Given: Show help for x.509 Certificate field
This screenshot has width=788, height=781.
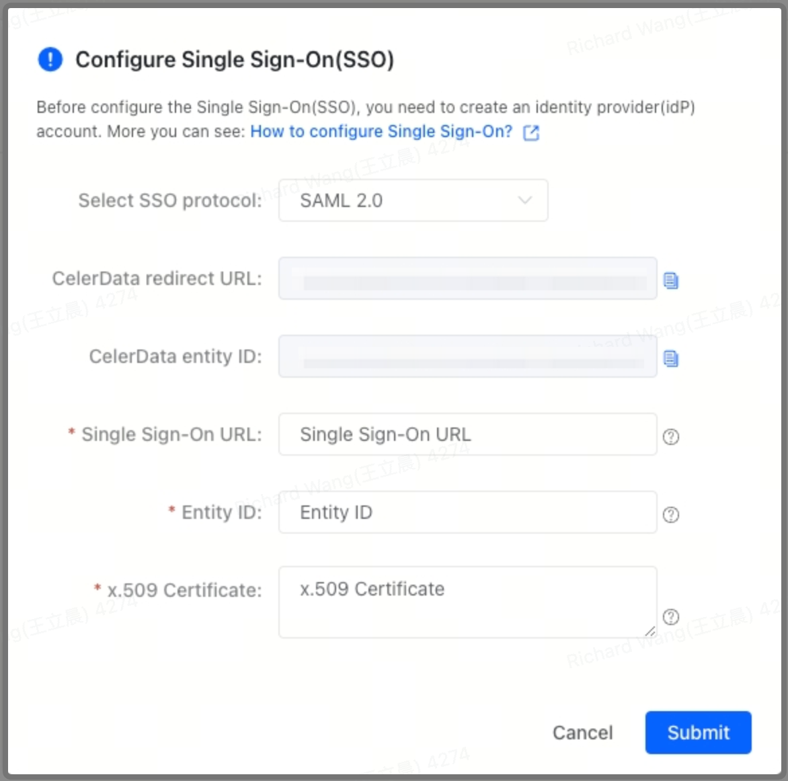Looking at the screenshot, I should pos(670,617).
